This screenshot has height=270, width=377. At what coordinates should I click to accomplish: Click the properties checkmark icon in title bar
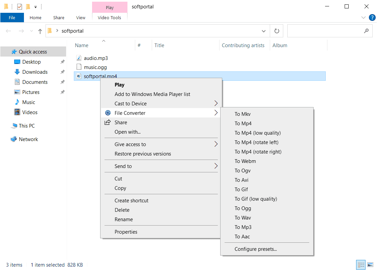pyautogui.click(x=20, y=7)
